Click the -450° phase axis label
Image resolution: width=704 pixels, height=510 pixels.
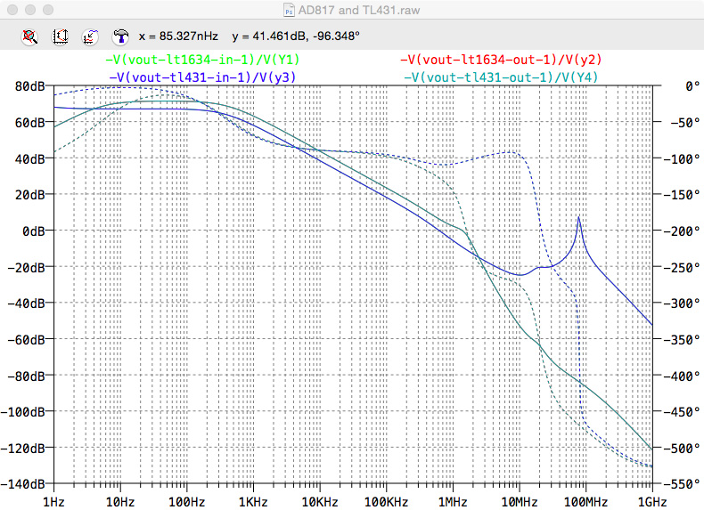coord(682,412)
